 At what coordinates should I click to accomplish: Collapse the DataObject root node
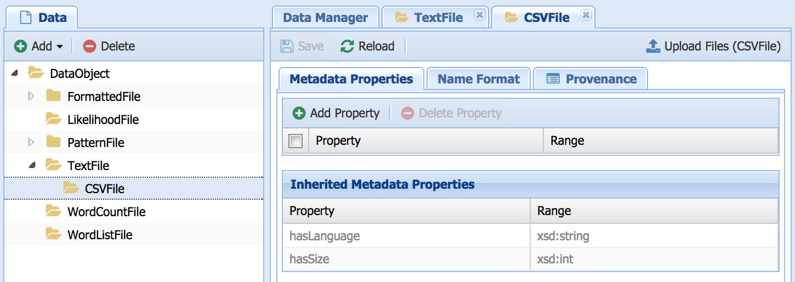(x=14, y=74)
